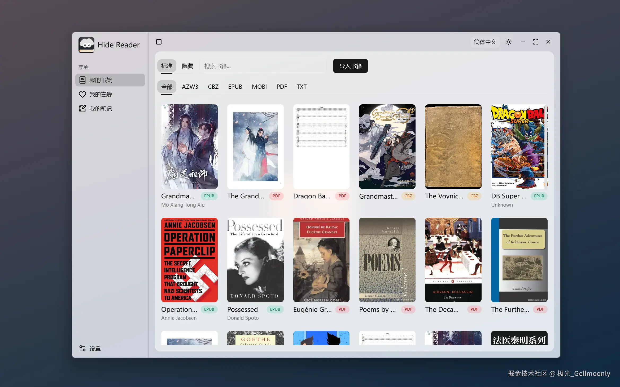The height and width of the screenshot is (387, 620).
Task: Filter books by EPUB format
Action: point(235,87)
